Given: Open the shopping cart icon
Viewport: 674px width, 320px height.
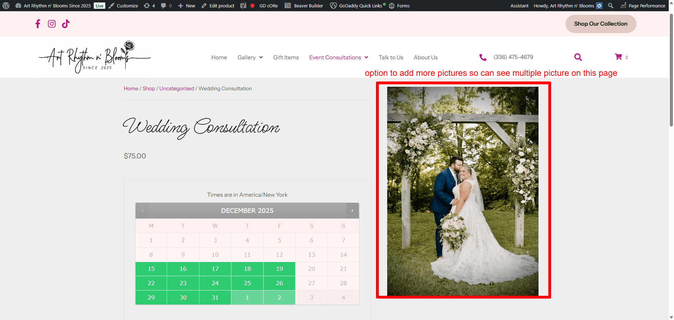Looking at the screenshot, I should 618,57.
